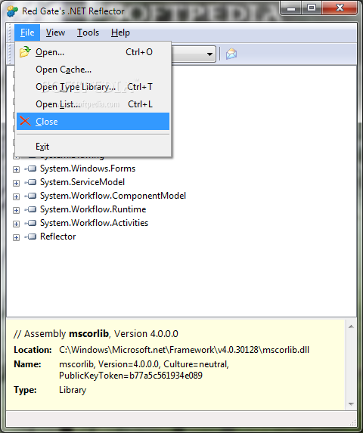Open the toolbar combo box dropdown arrow
363x433 pixels.
[210, 54]
